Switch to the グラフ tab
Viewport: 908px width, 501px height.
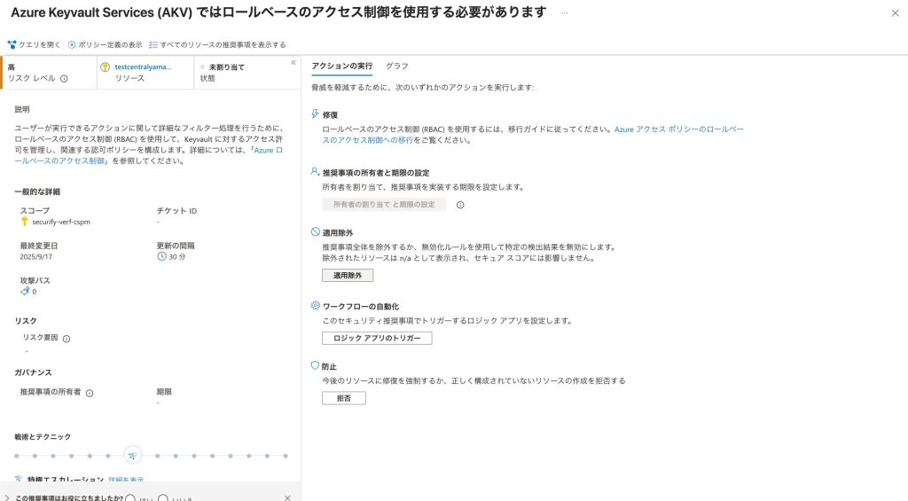click(x=397, y=67)
